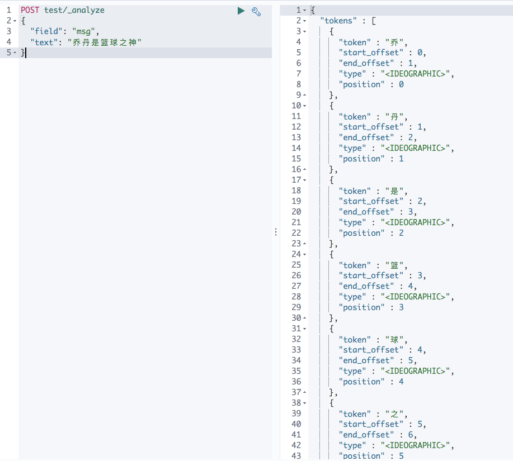
Task: Fold fourth token object at line 24
Action: point(304,254)
